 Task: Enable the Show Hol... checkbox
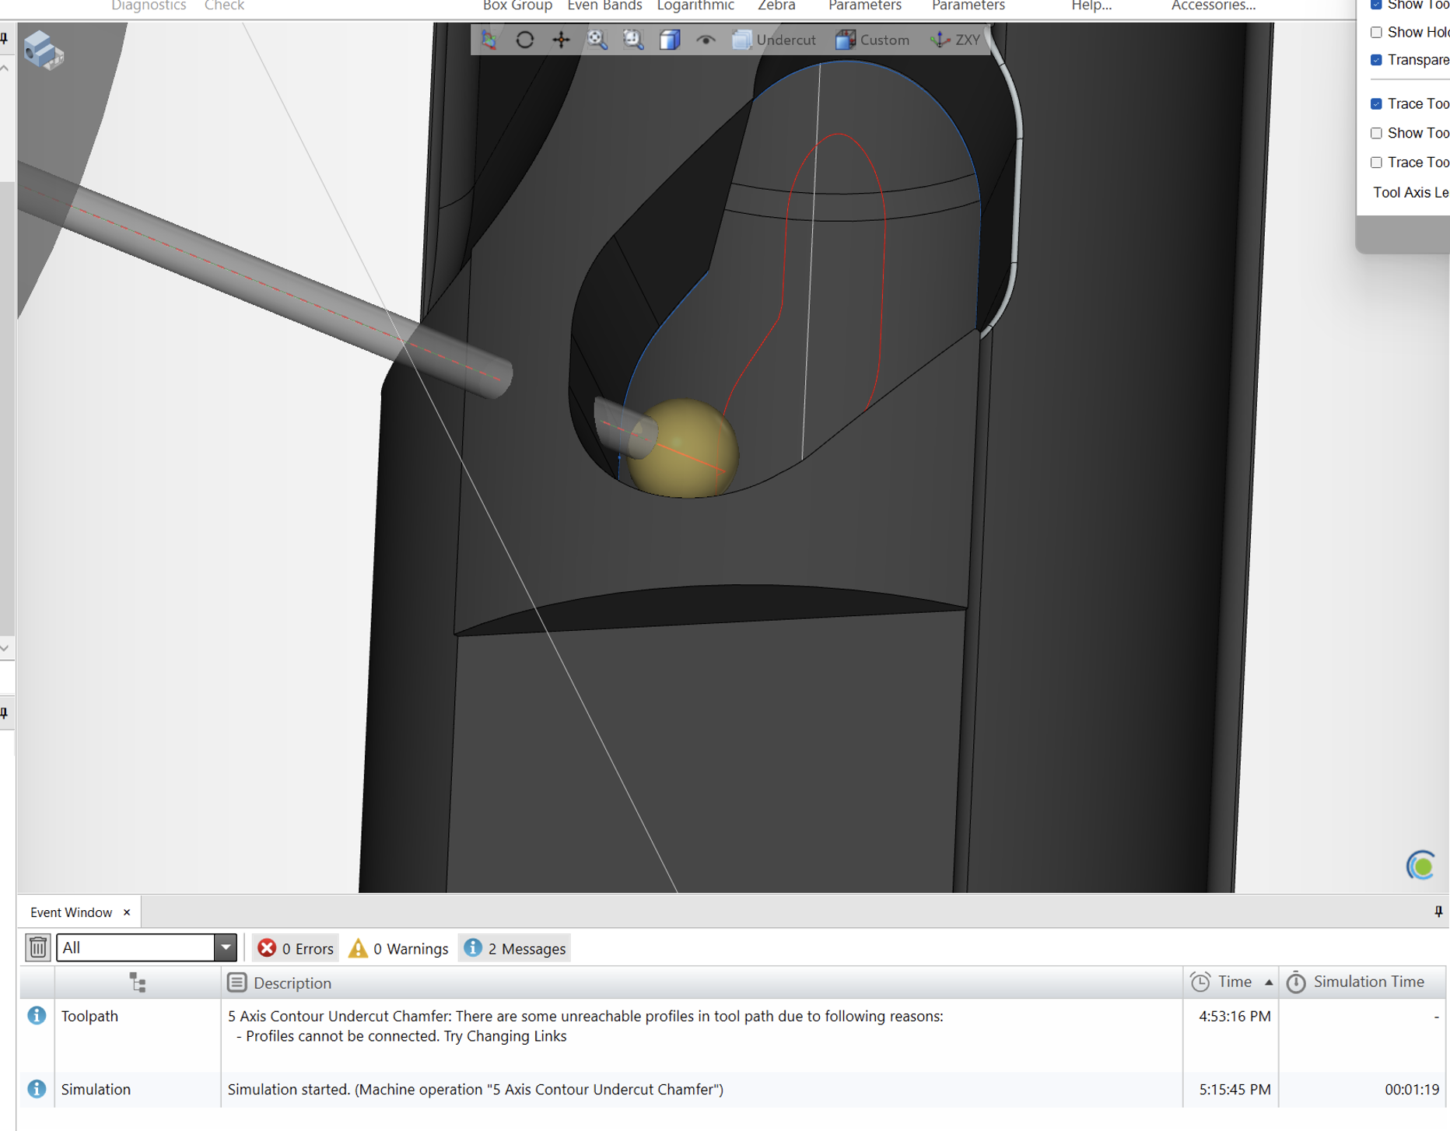point(1376,32)
